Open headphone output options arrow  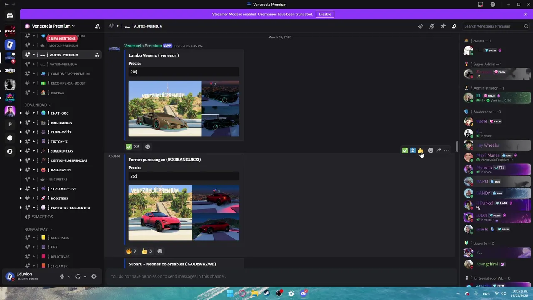85,276
